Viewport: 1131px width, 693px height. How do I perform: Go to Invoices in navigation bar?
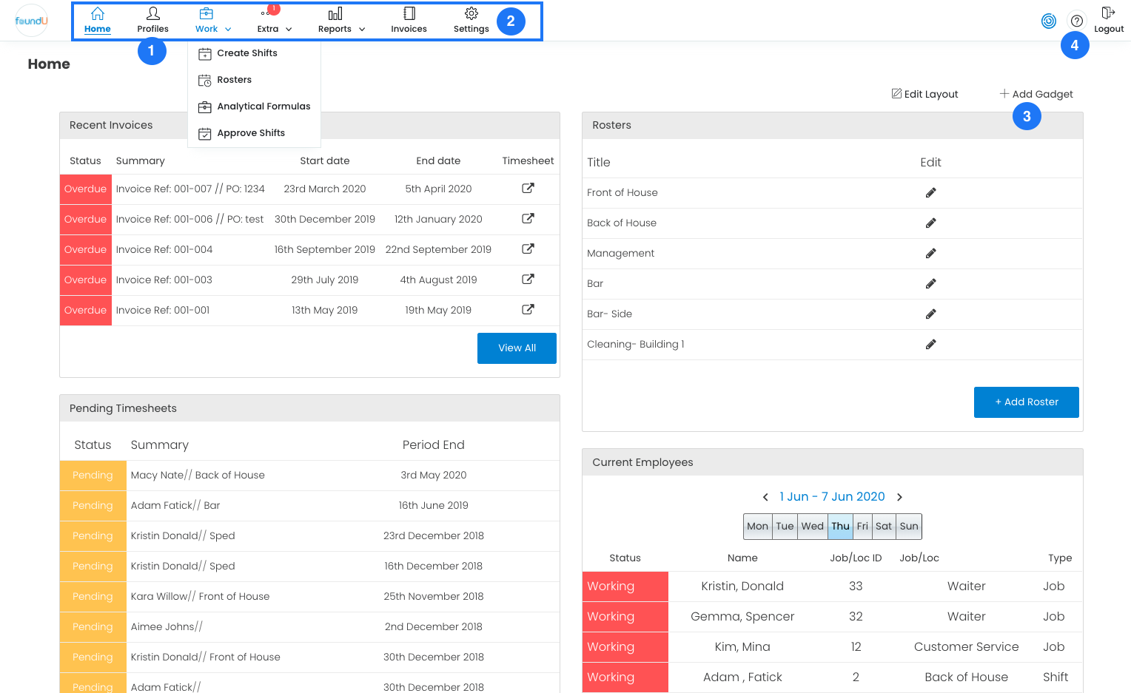coord(409,20)
